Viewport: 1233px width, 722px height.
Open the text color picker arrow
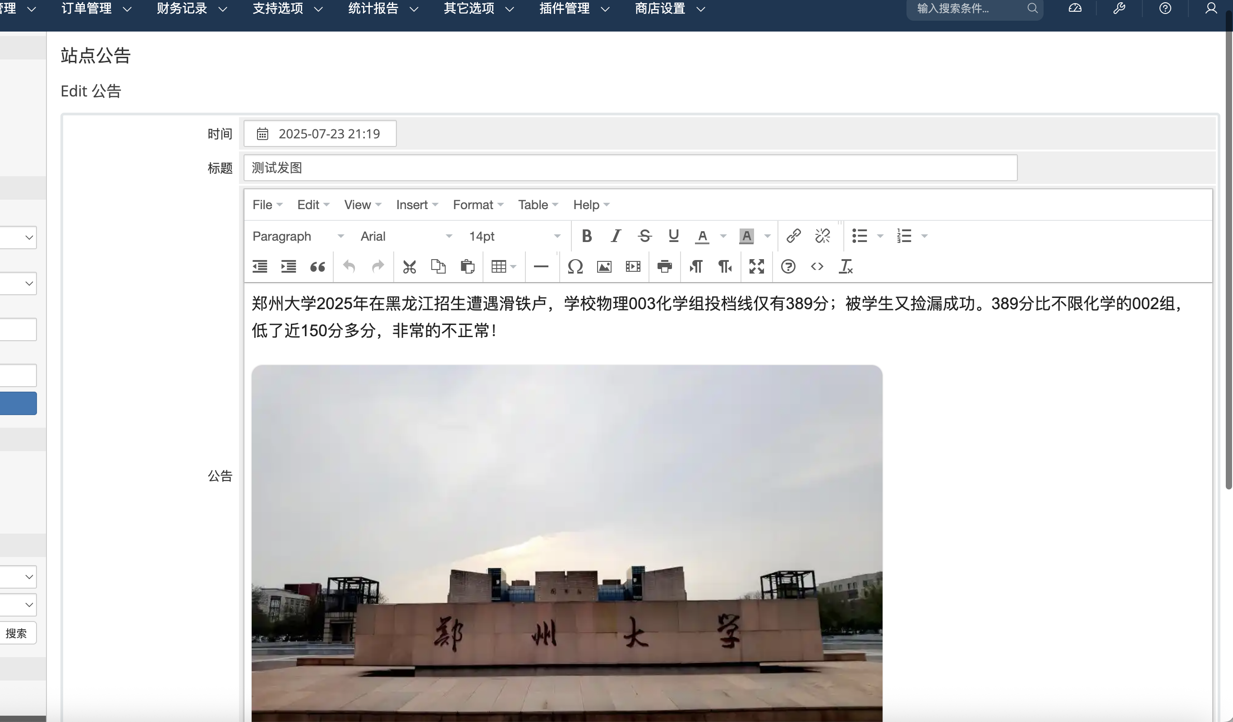click(723, 236)
